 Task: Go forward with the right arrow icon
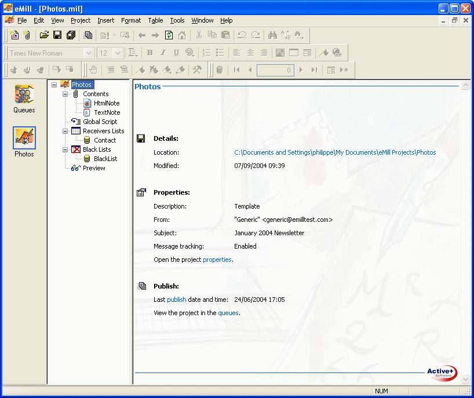pos(155,35)
